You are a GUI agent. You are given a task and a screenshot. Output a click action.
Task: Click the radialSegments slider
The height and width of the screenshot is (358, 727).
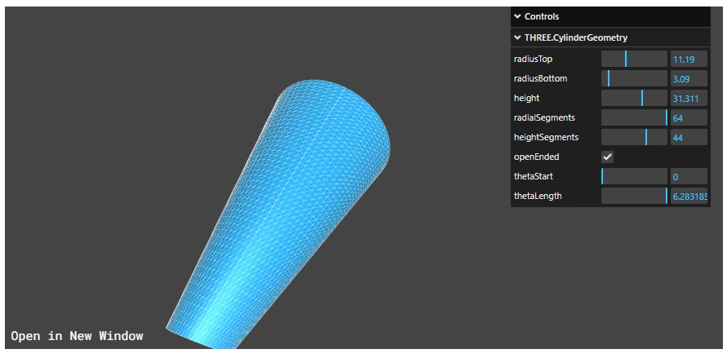[634, 117]
